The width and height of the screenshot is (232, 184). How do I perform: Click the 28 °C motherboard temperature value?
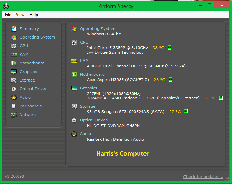click(160, 80)
